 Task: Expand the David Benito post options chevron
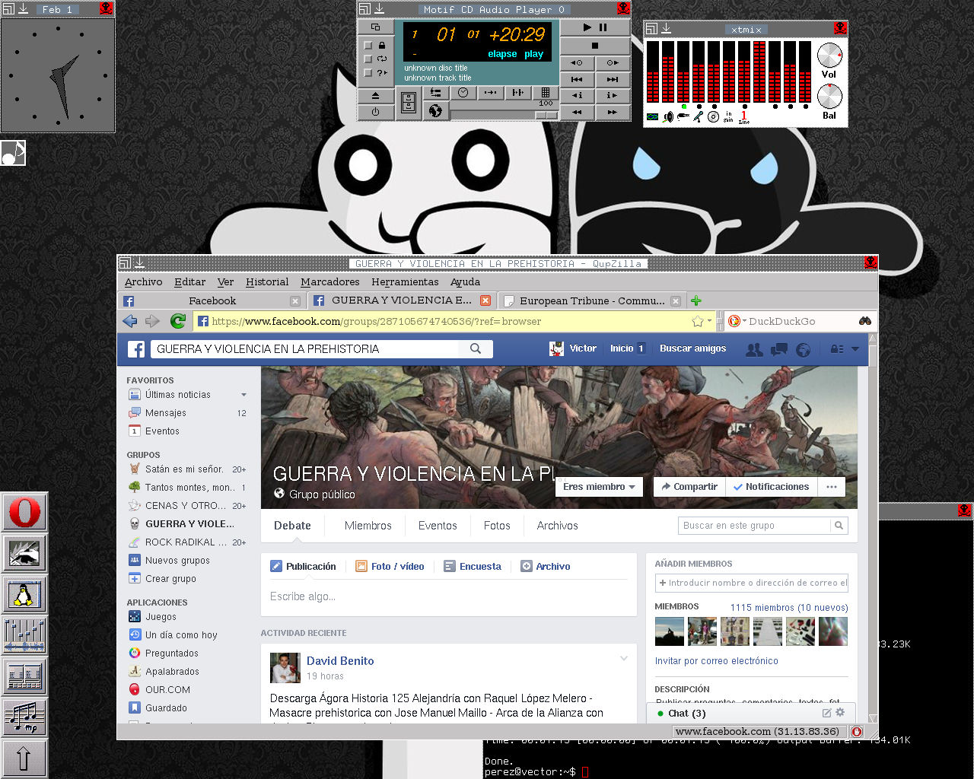624,658
